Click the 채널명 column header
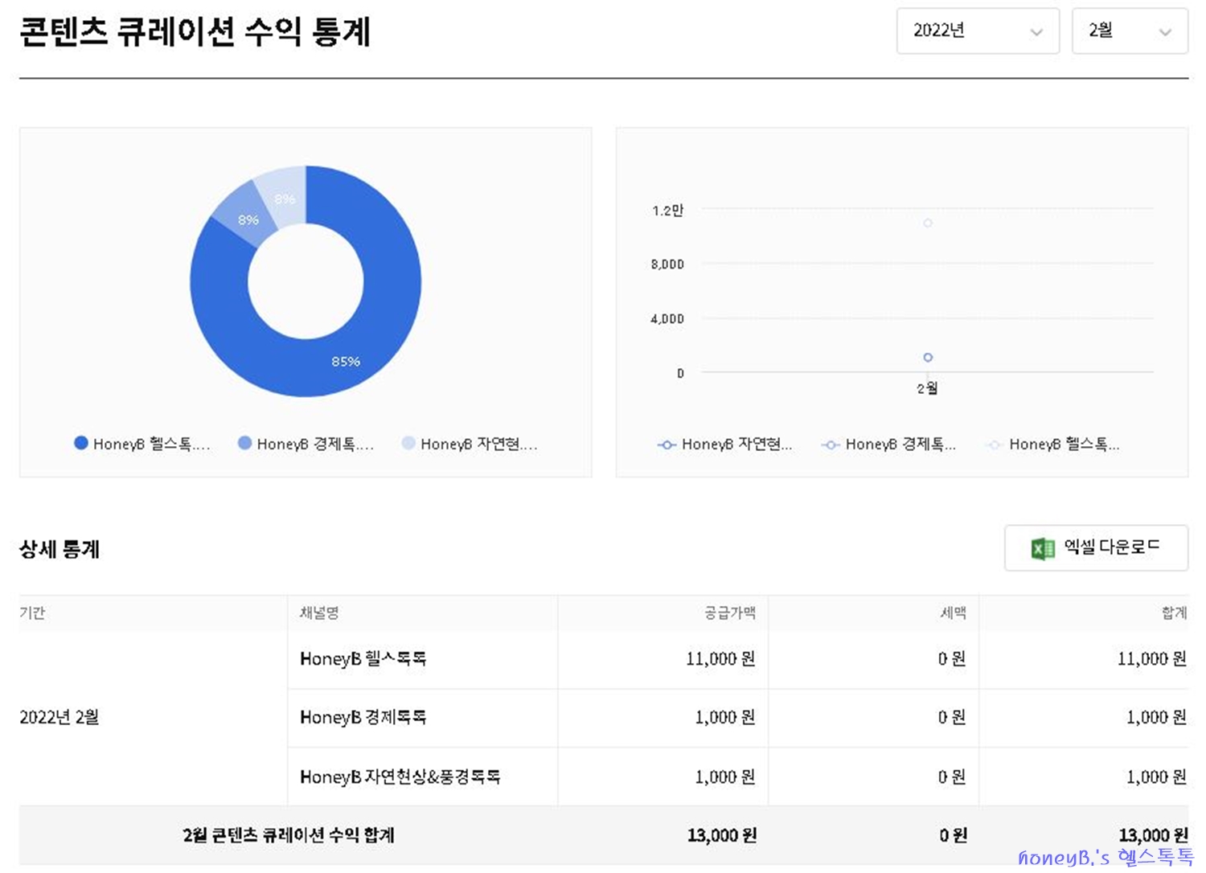This screenshot has width=1206, height=873. pyautogui.click(x=319, y=613)
